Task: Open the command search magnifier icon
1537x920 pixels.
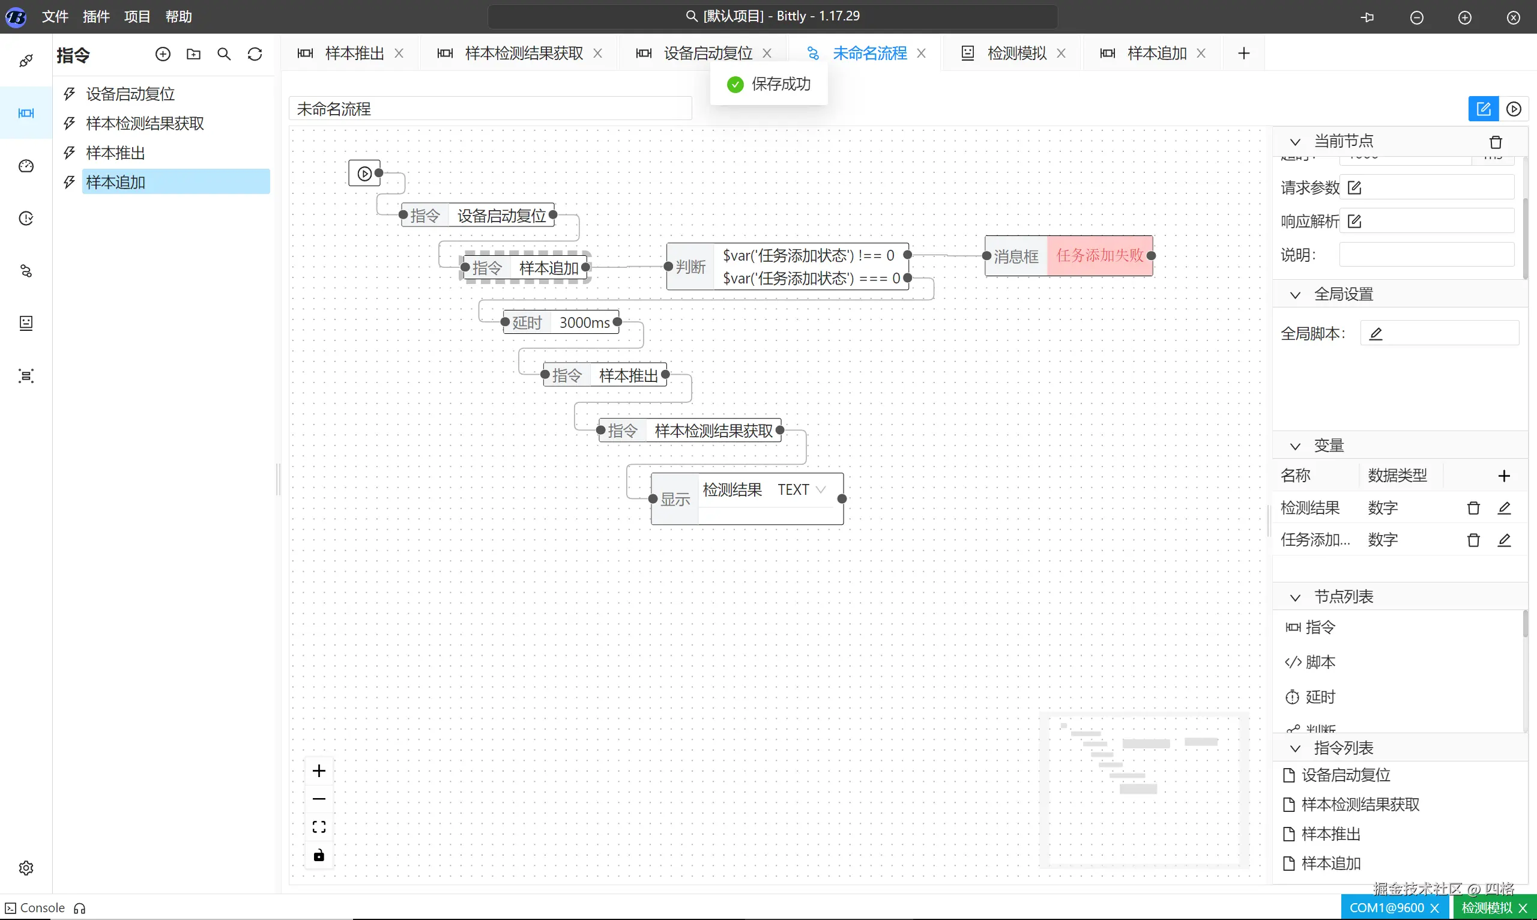Action: click(x=224, y=55)
